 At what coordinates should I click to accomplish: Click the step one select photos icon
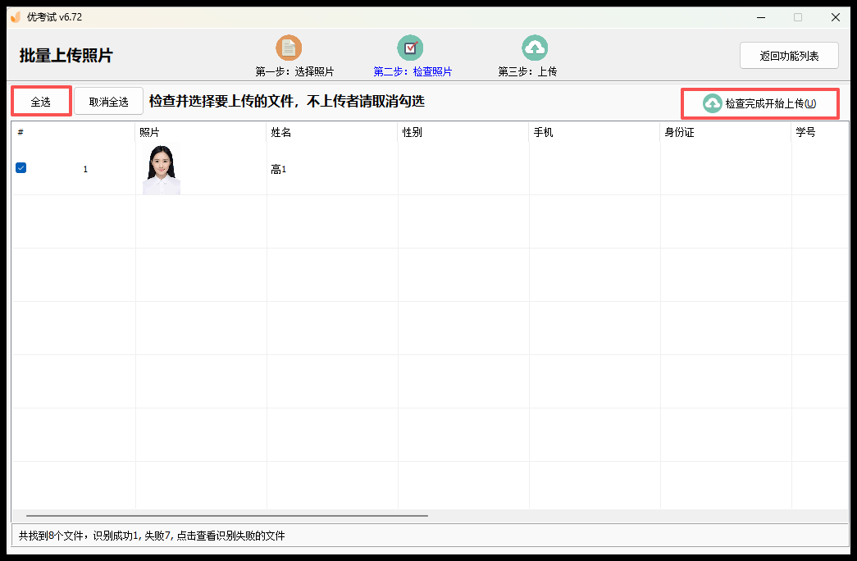289,48
